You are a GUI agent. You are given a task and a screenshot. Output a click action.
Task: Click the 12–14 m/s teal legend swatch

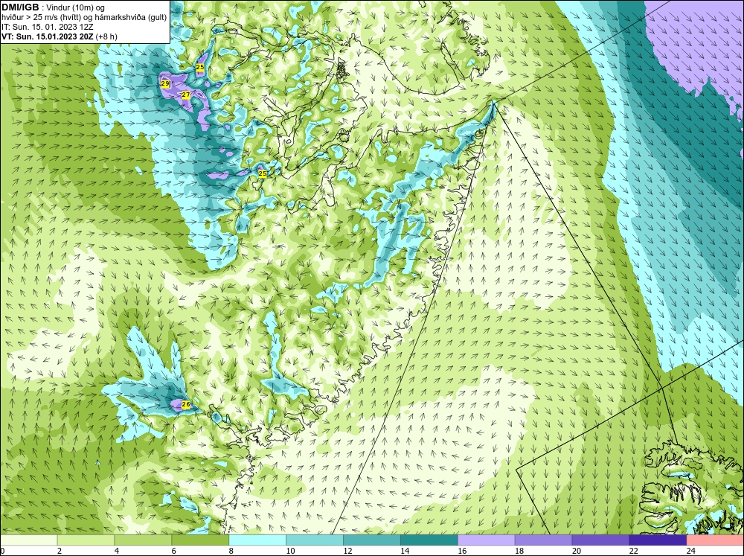371,540
